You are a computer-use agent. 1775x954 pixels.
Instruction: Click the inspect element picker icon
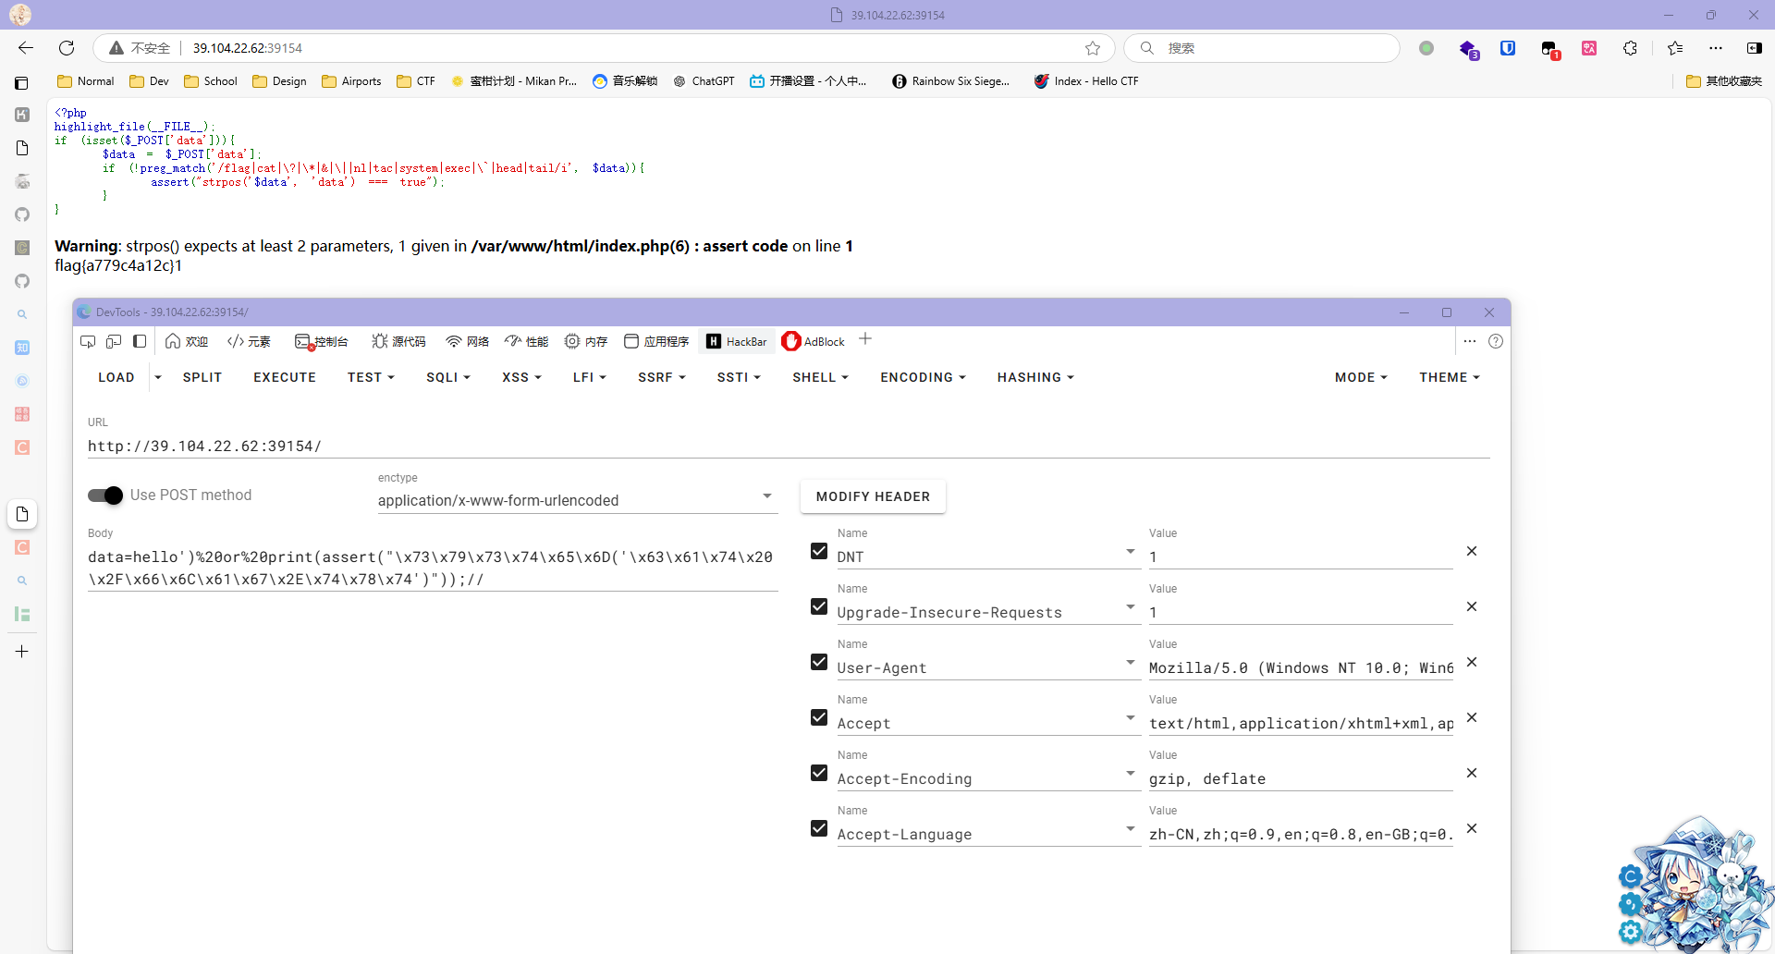(88, 341)
